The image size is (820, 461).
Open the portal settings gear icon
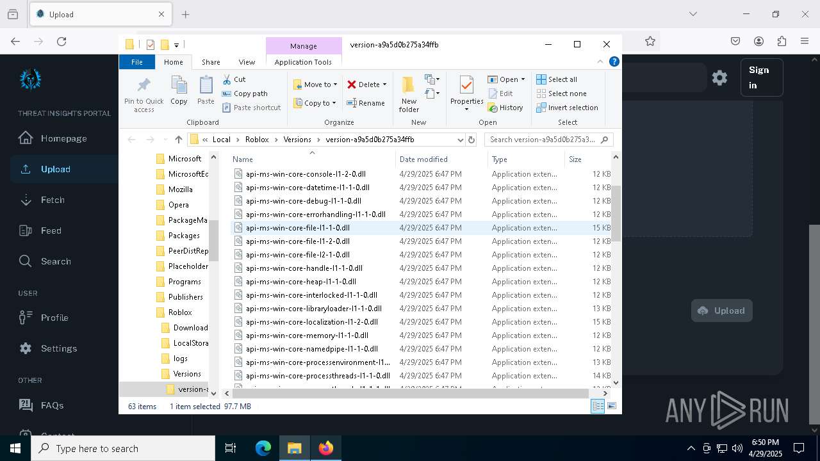point(719,77)
